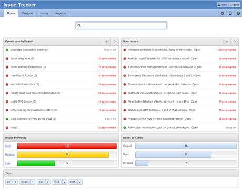Click the green status dot for Employee Satisfaction Survey
Image resolution: width=242 pixels, height=190 pixels.
pos(7,50)
